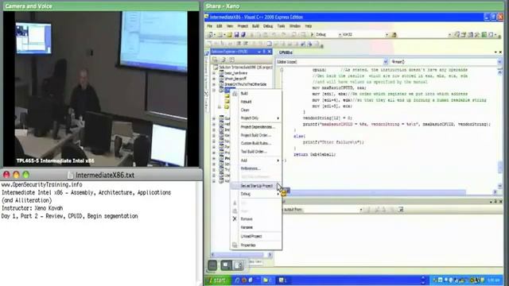
Task: Click the Solution node icon in tree
Action: pyautogui.click(x=216, y=67)
